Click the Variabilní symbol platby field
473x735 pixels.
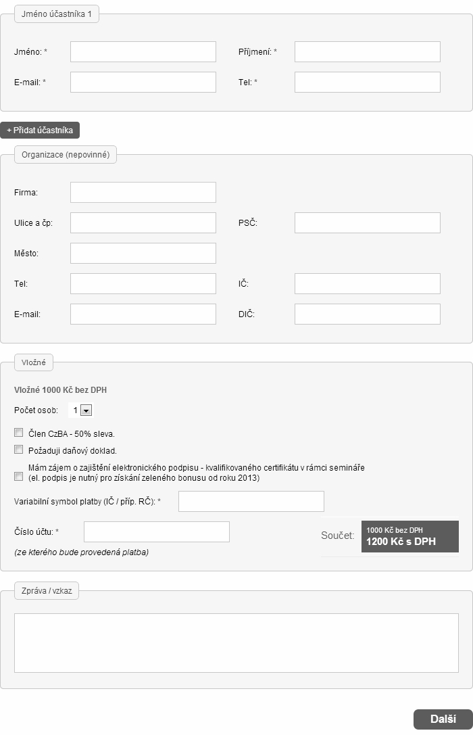(x=251, y=502)
